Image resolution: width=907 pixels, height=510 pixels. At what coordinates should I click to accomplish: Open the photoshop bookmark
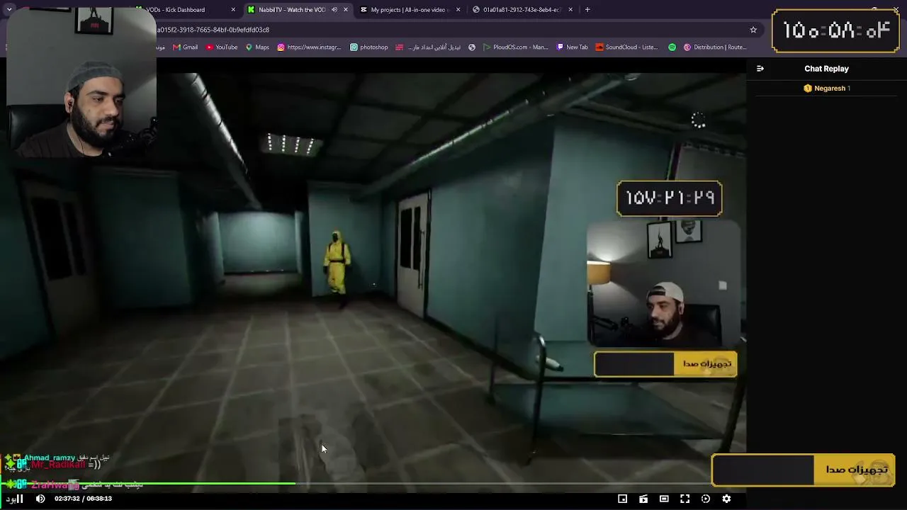[x=369, y=47]
